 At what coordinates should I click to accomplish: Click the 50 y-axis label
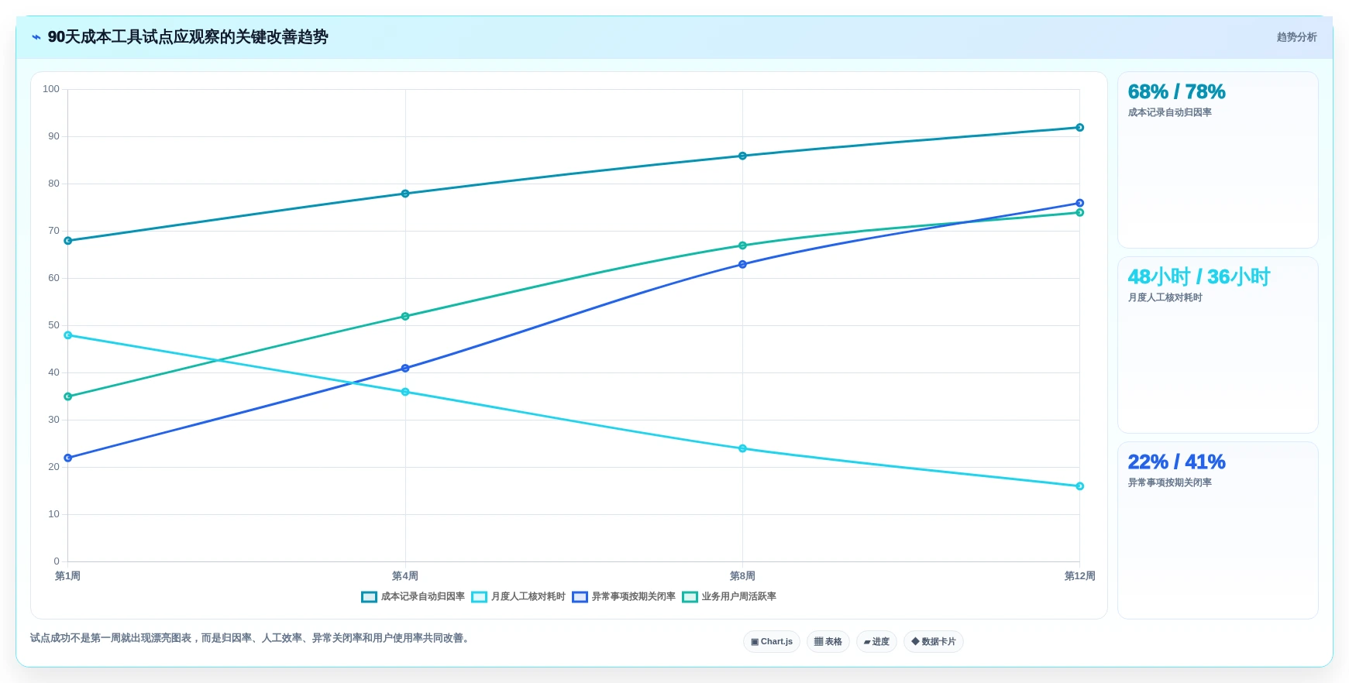click(x=53, y=325)
